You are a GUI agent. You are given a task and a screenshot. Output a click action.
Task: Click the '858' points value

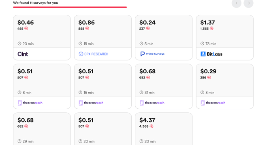(x=81, y=29)
